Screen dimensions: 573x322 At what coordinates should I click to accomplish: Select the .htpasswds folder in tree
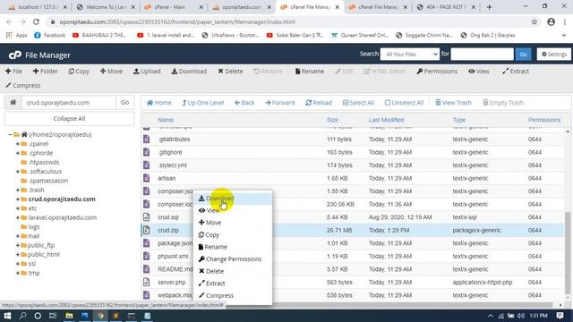(x=44, y=162)
